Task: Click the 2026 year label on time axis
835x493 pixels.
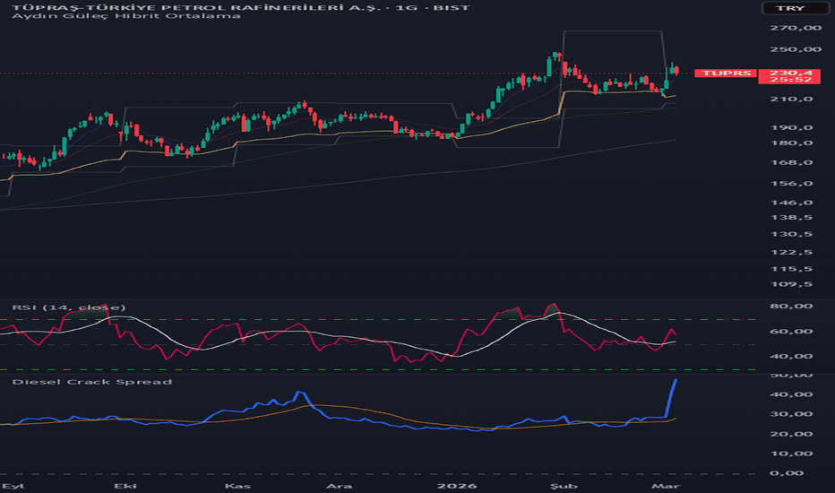Action: coord(457,486)
